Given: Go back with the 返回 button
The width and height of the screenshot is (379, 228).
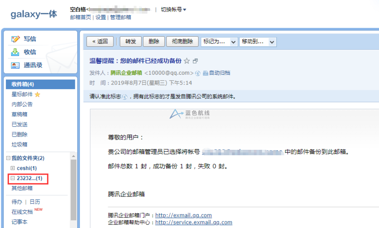Looking at the screenshot, I should click(x=100, y=42).
